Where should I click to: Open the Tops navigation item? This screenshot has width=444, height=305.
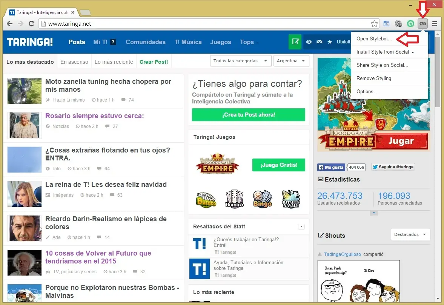pyautogui.click(x=247, y=42)
